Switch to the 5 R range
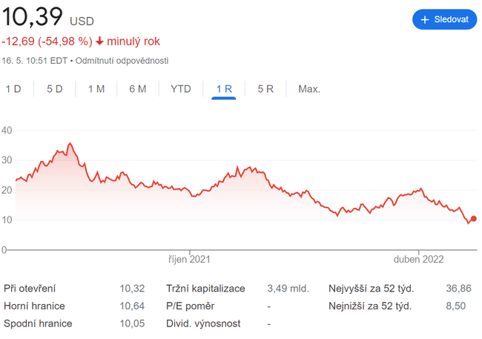Image resolution: width=482 pixels, height=339 pixels. coord(265,89)
